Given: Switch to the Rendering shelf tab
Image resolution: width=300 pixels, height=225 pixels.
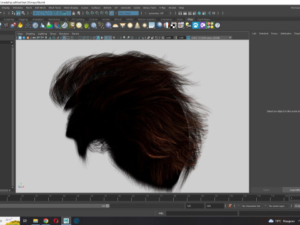Looking at the screenshot, I should tap(54, 19).
